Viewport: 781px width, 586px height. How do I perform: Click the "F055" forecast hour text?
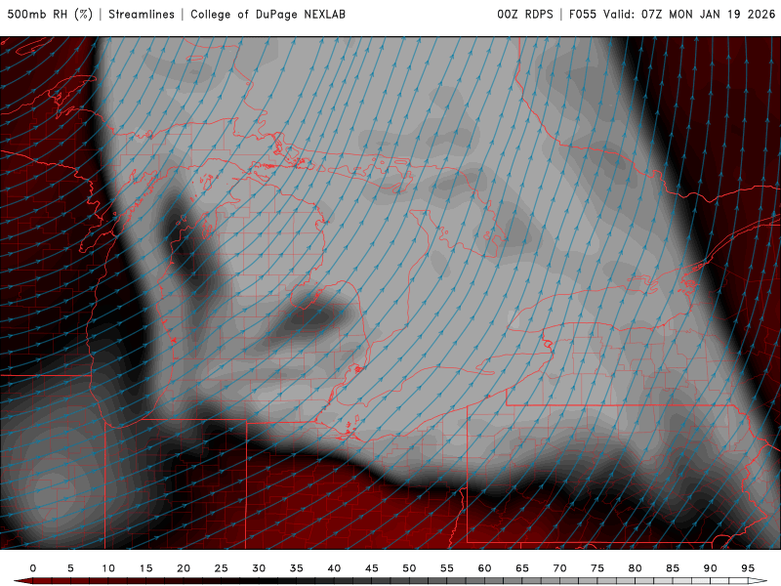click(582, 15)
